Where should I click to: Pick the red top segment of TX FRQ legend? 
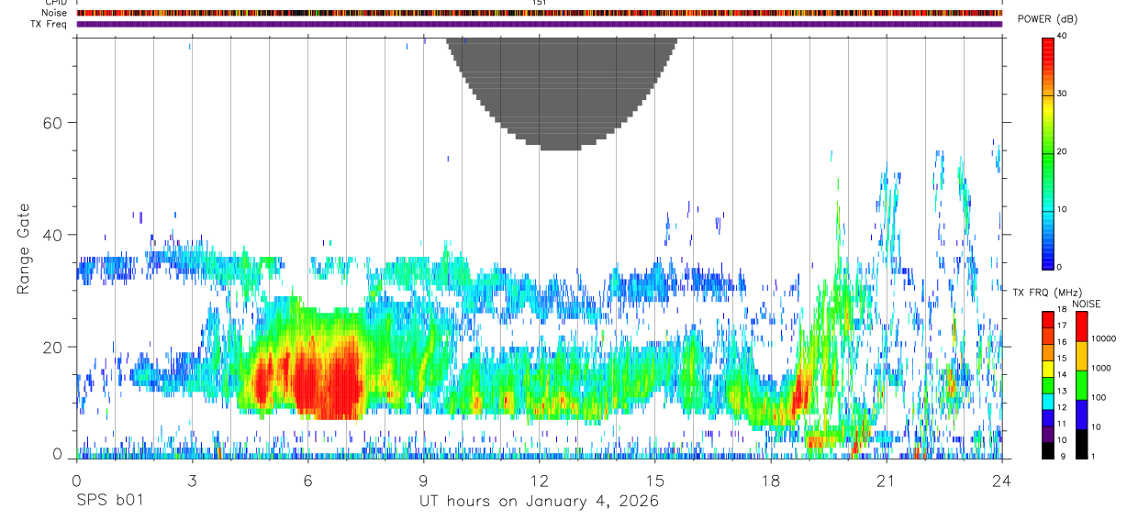coord(1048,319)
